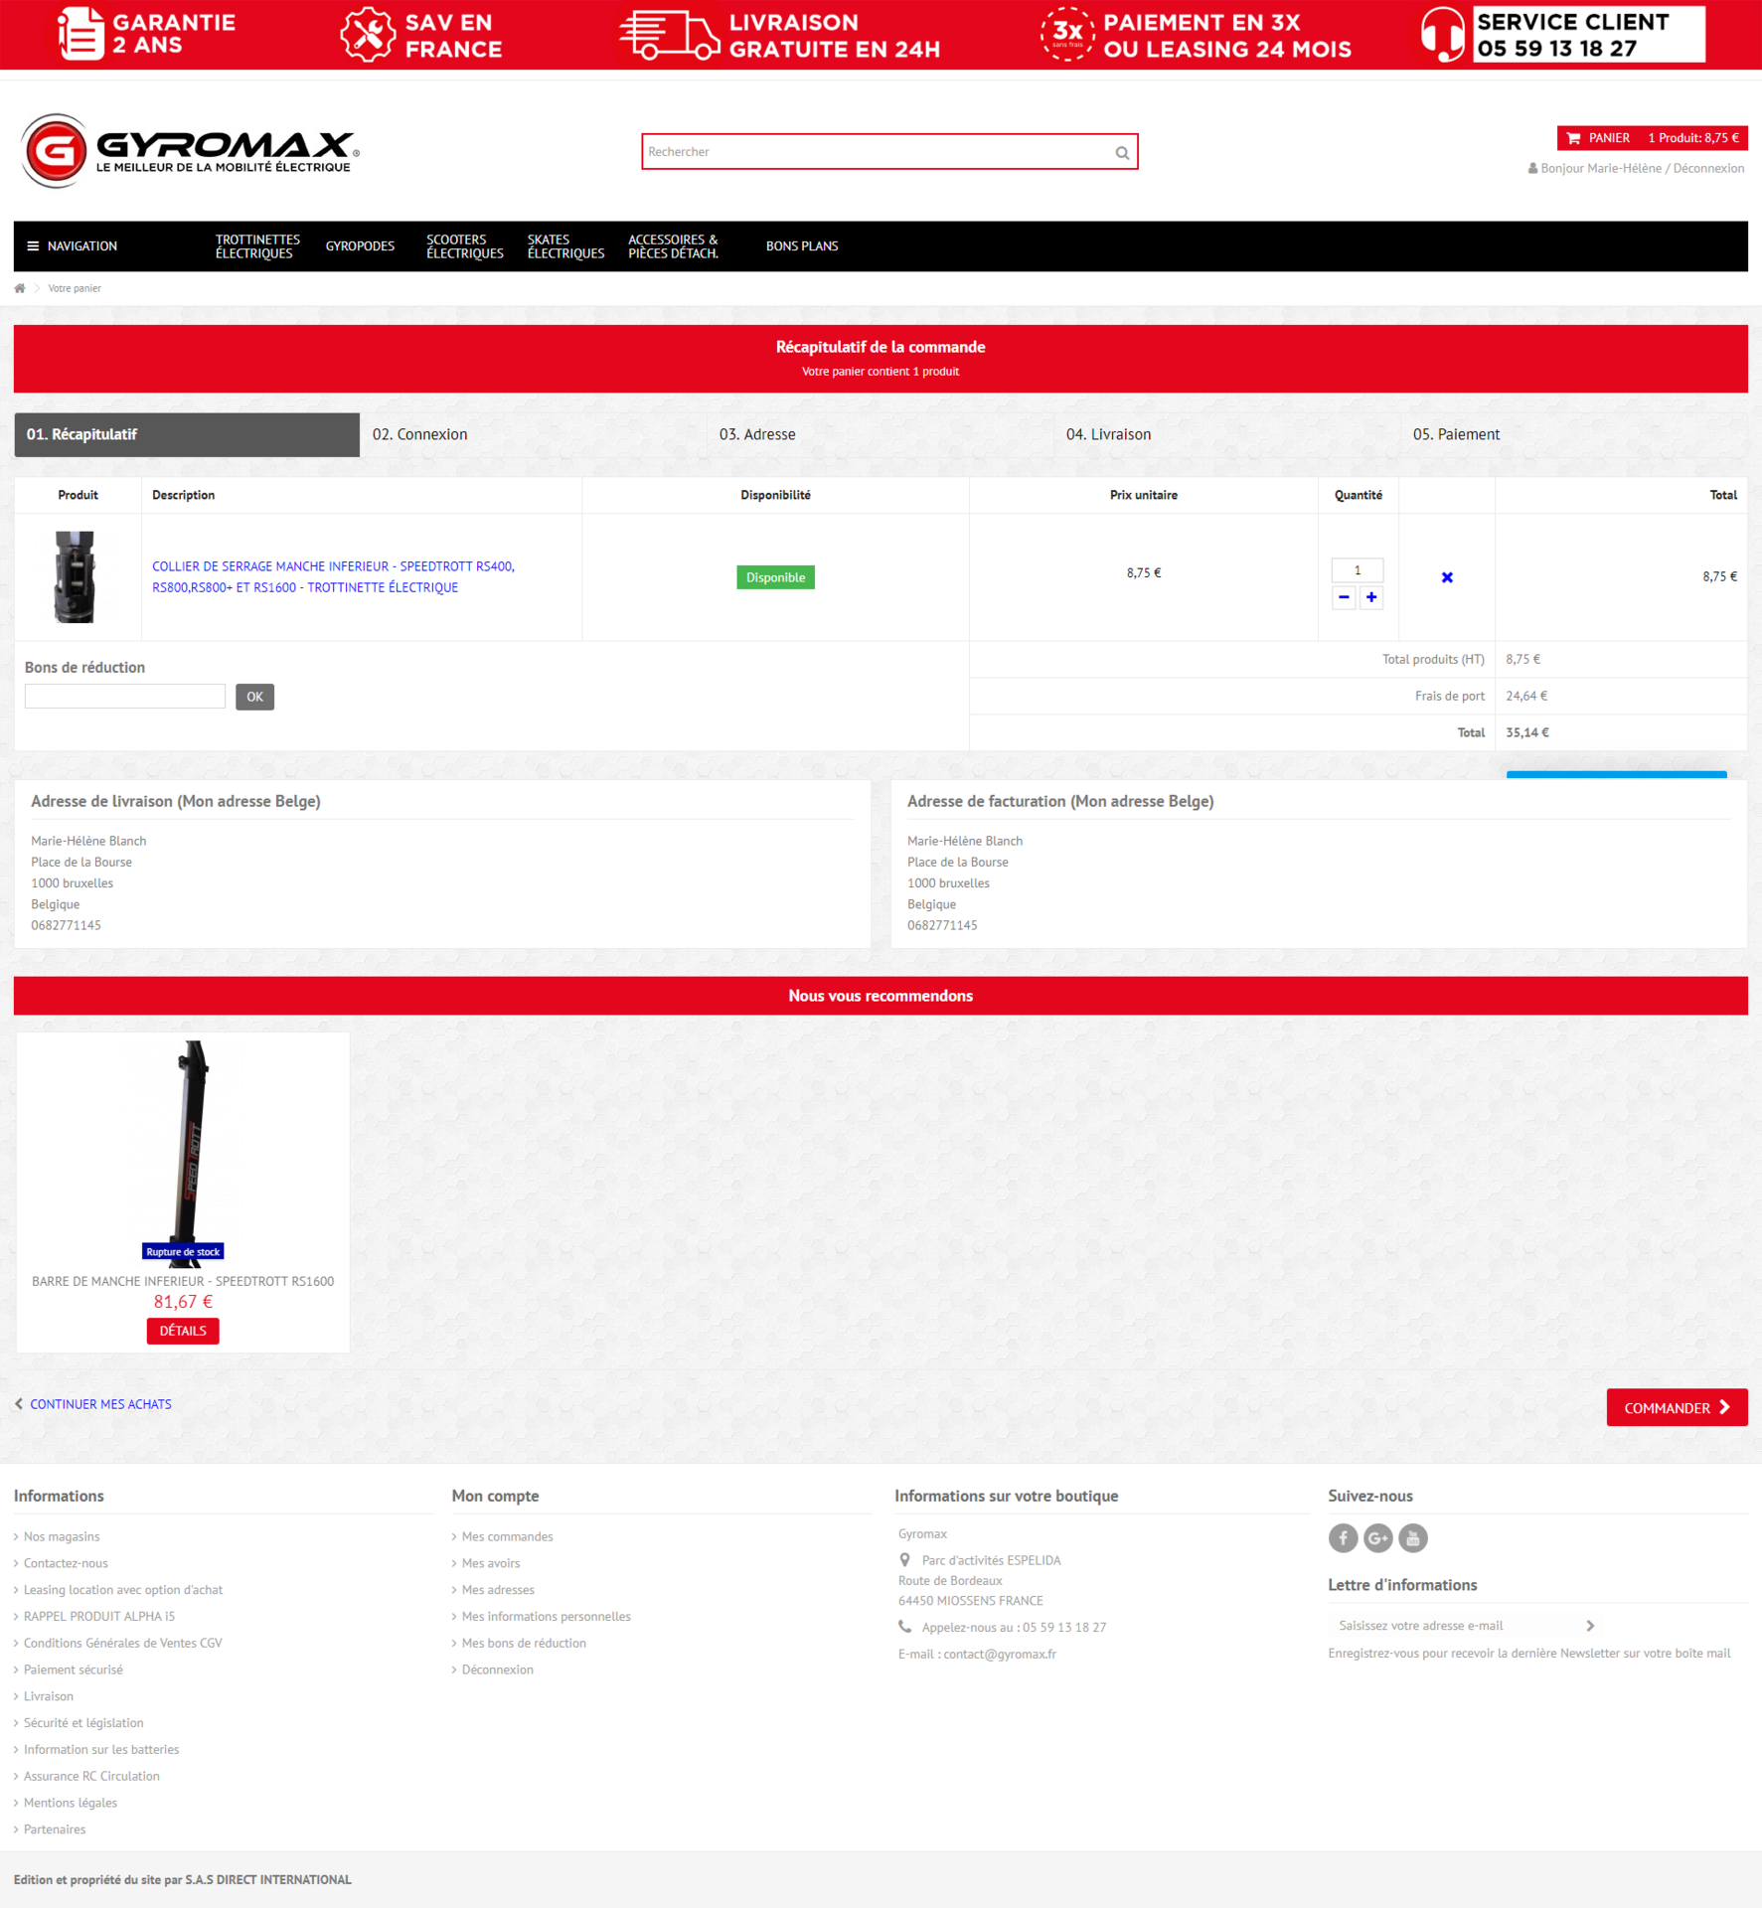Click Déconnexion in footer Mon compte
Screen dimensions: 1762x1908
coord(498,1669)
